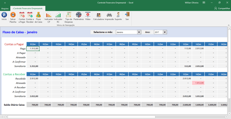Select the Controle Financeiro Empresarial tab
231x119 pixels.
[28, 8]
